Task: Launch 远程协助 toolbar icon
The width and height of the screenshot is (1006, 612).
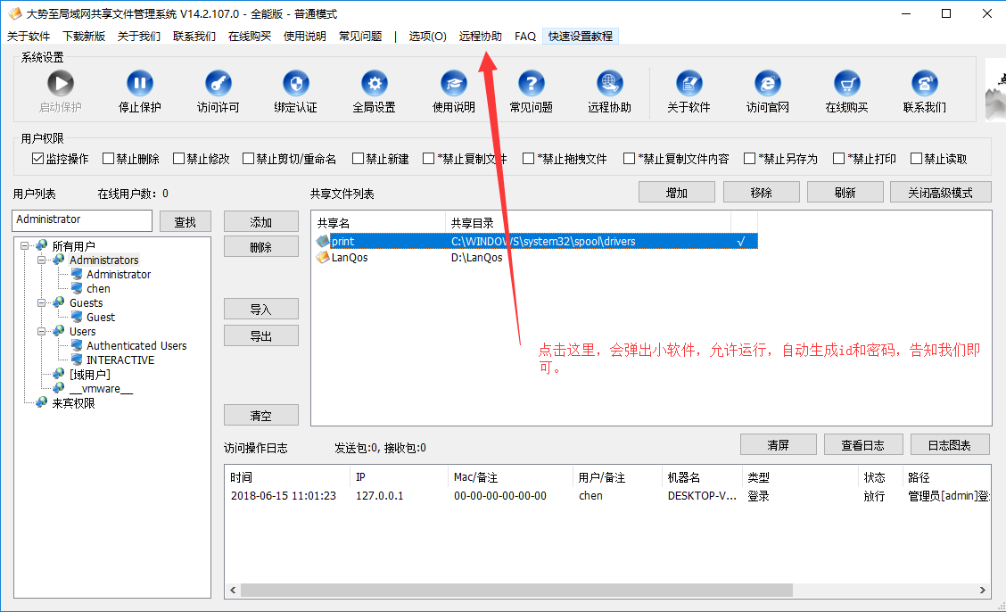Action: 609,84
